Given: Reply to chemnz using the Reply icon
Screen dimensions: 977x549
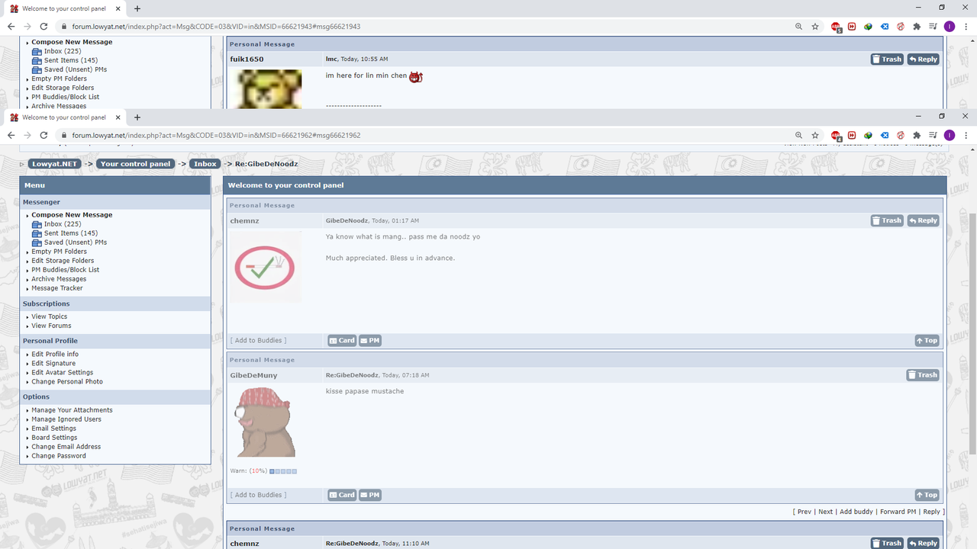Looking at the screenshot, I should 923,220.
